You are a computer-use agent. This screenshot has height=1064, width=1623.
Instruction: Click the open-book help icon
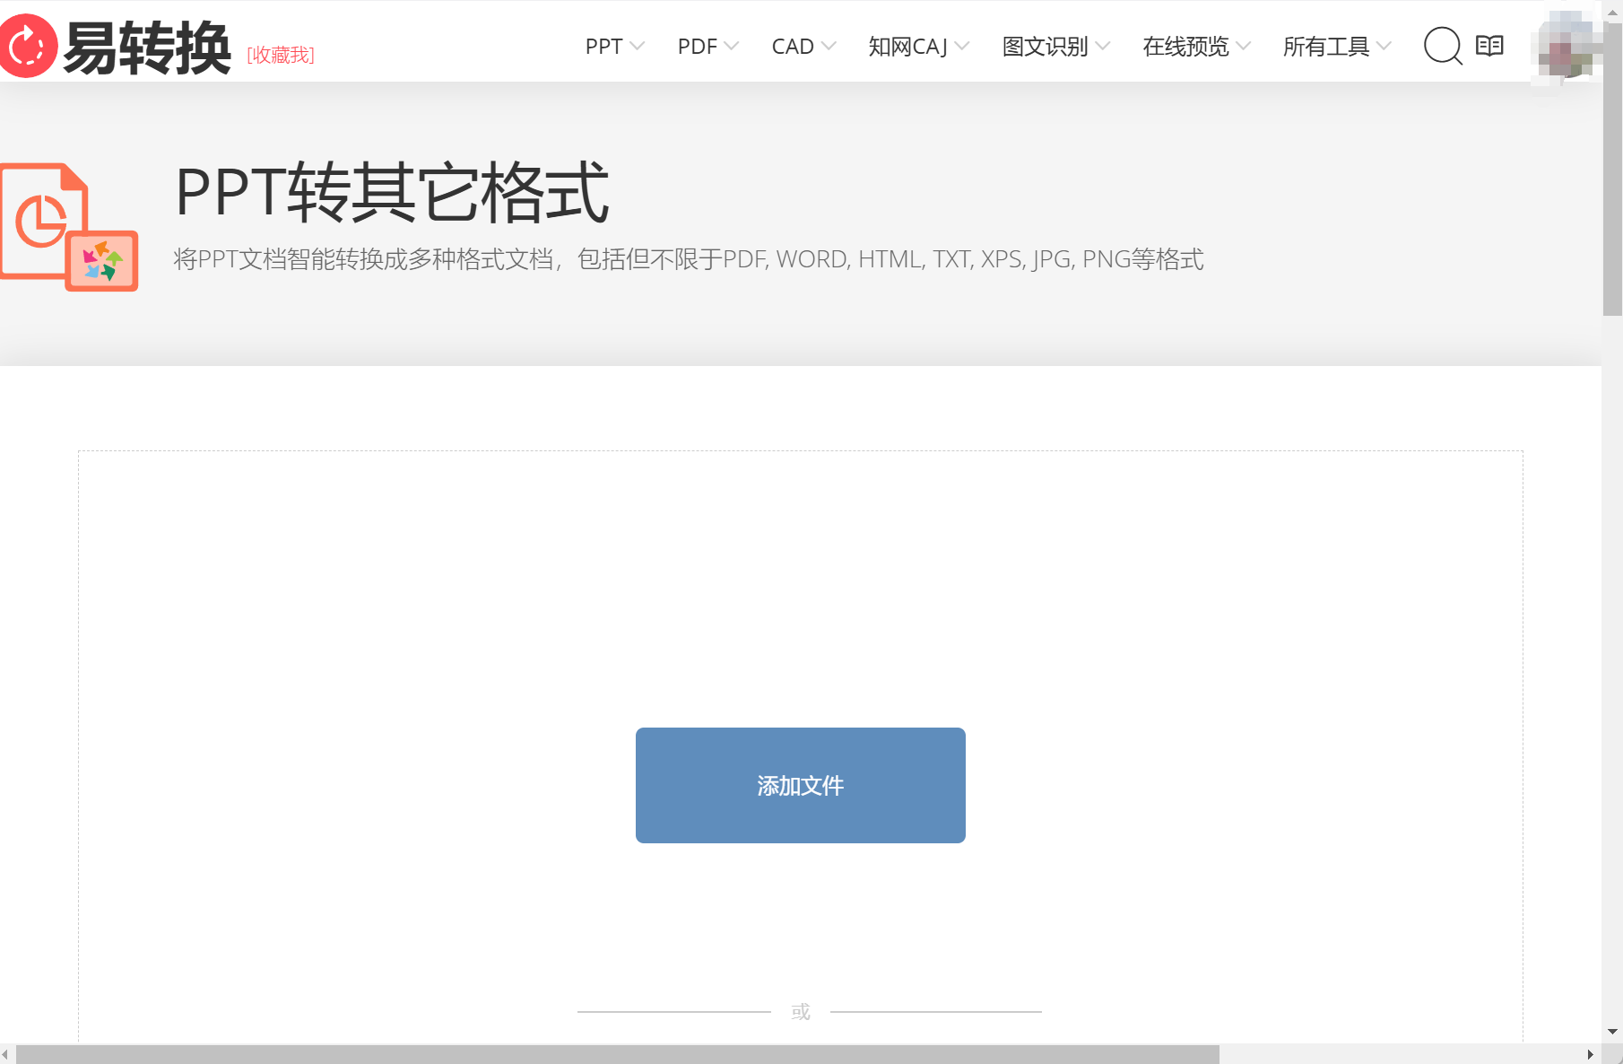click(x=1489, y=46)
